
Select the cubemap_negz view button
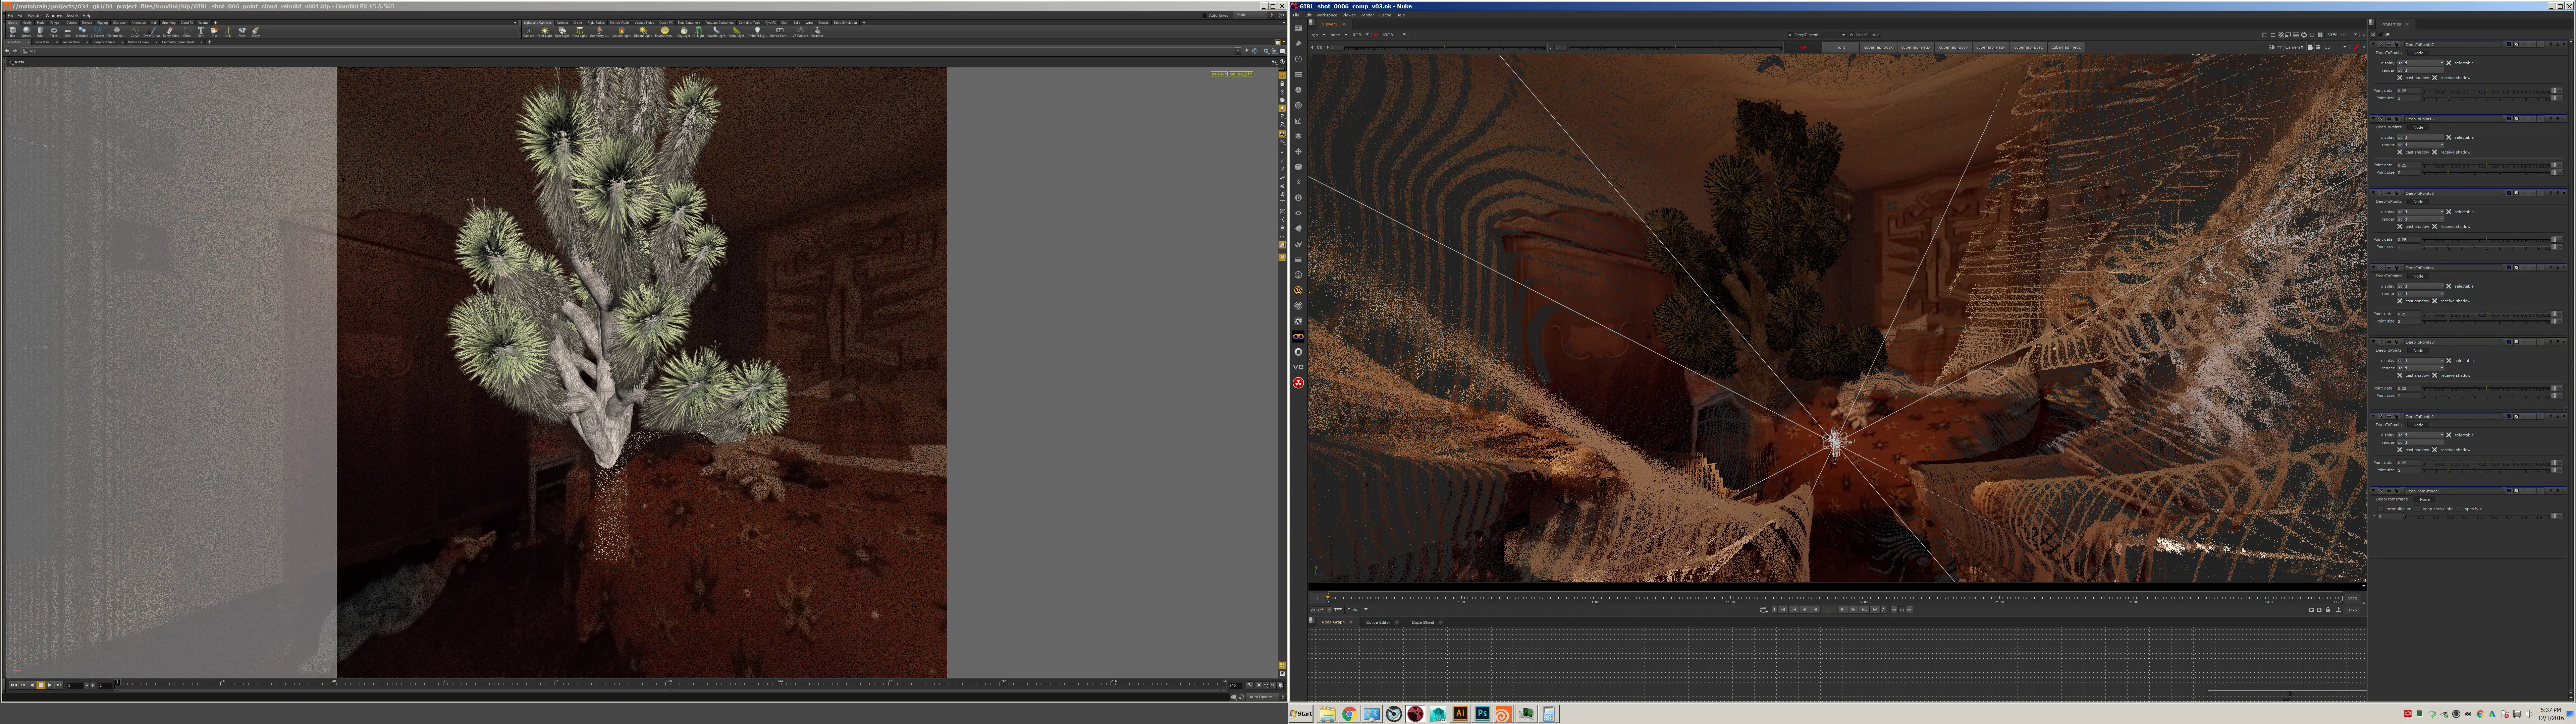(x=2066, y=47)
